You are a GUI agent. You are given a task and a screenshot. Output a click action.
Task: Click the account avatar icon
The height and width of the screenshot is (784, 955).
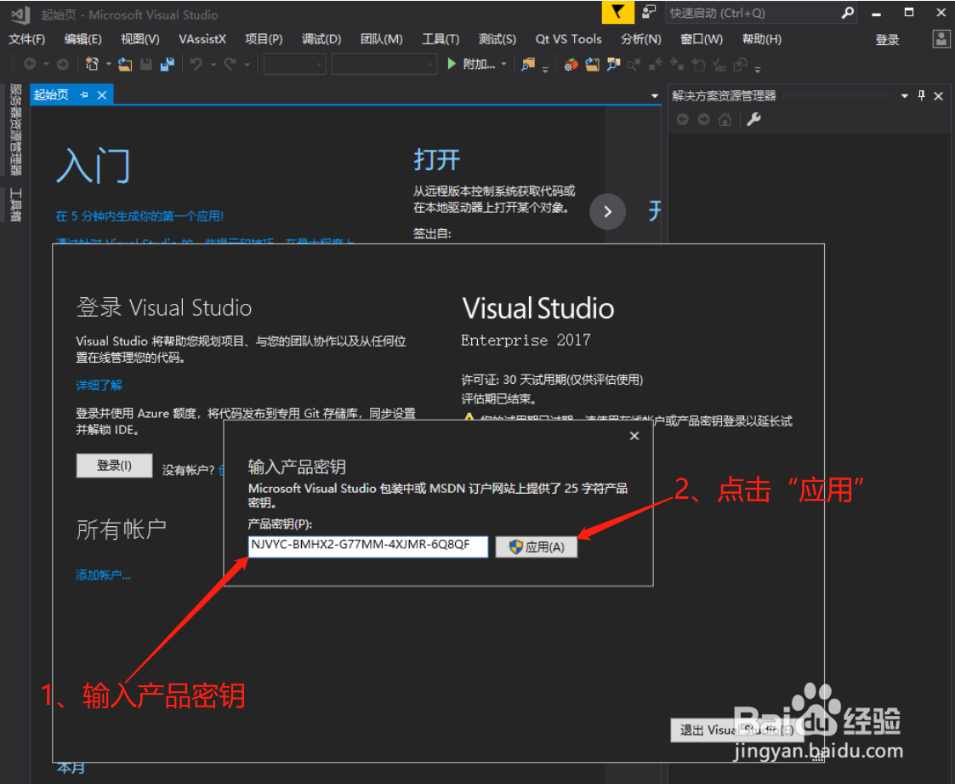click(941, 40)
